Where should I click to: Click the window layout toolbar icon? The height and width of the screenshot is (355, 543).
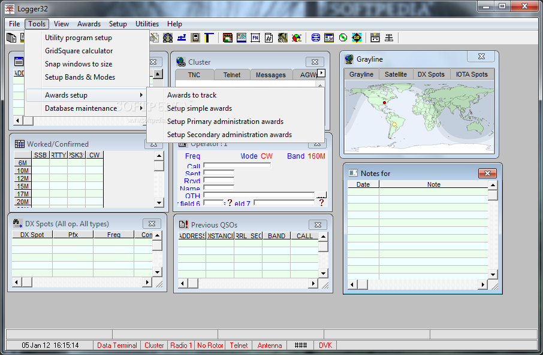pyautogui.click(x=228, y=38)
